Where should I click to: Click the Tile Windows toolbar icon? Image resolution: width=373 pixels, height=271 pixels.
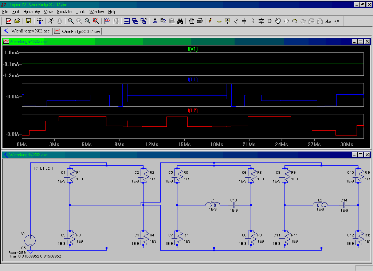127,21
